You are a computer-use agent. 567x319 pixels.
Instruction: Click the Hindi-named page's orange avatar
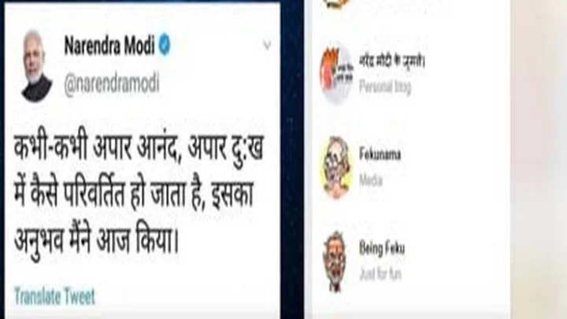coord(336,75)
